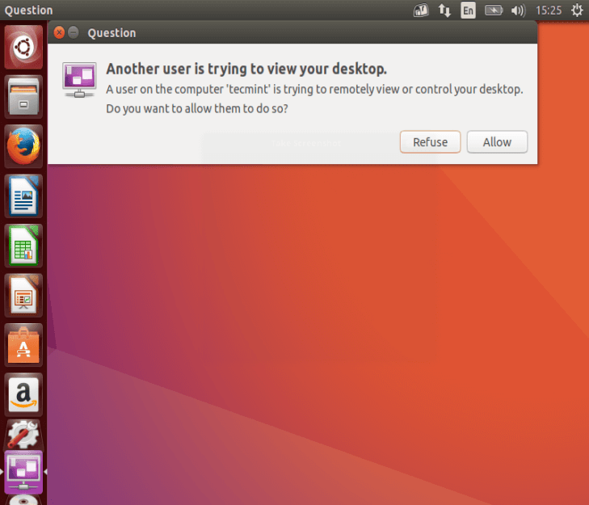Open the session power gear menu
The height and width of the screenshot is (505, 589).
point(576,11)
